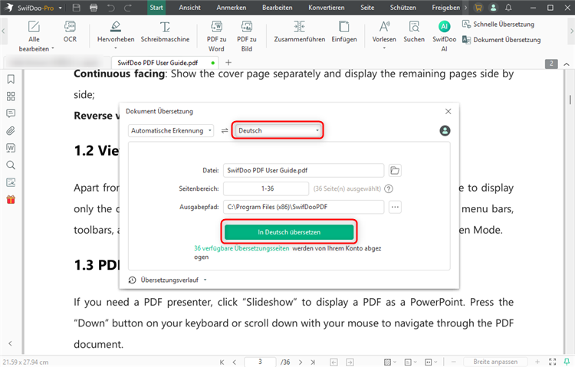Edit the Seitenbereich page range field
Viewport: 575px width, 367px height.
[x=266, y=188]
